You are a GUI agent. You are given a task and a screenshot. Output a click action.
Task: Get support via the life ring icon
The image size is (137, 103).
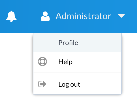tap(42, 61)
